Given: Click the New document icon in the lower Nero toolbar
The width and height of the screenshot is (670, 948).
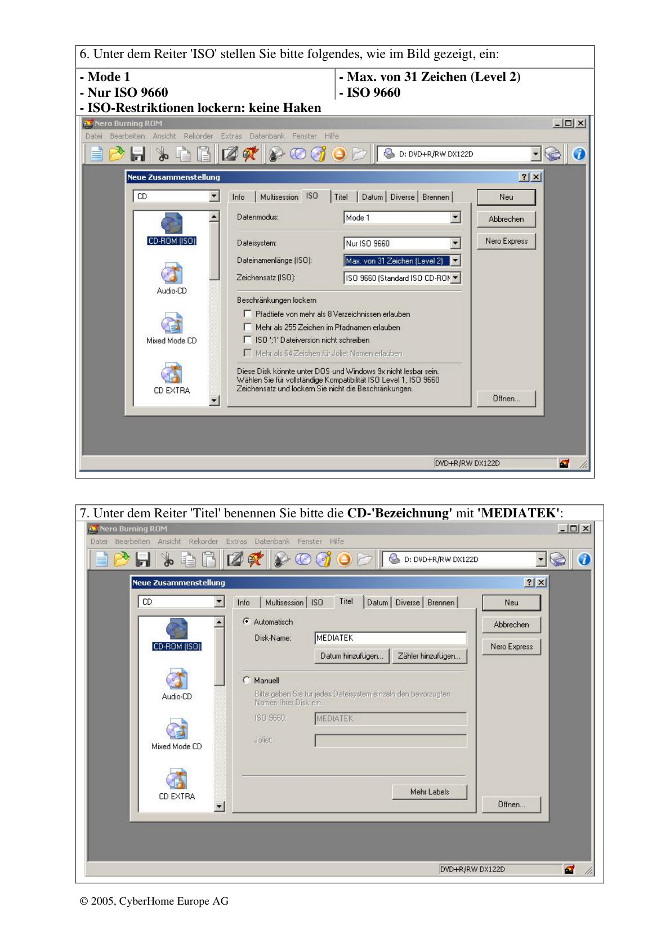Looking at the screenshot, I should coord(102,559).
